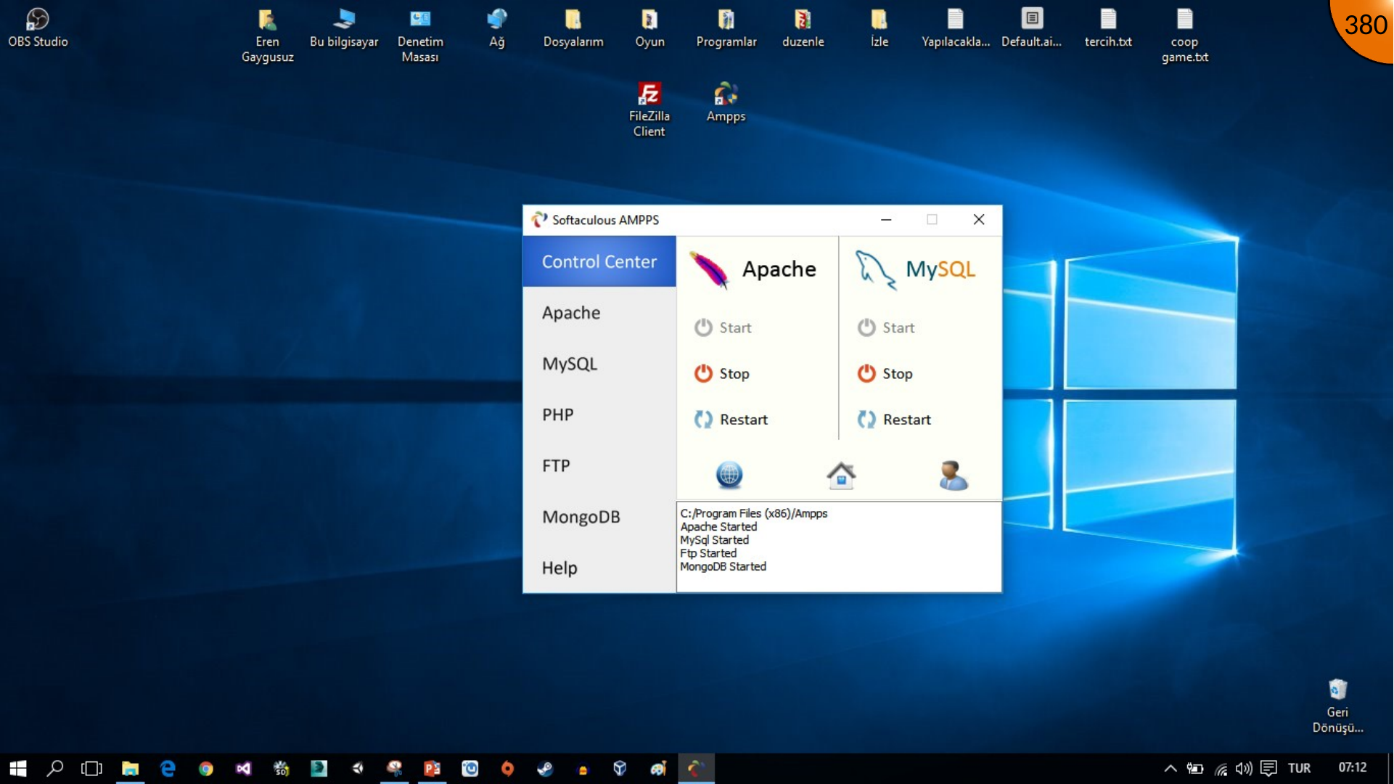Select the Default.ai... file icon
This screenshot has width=1394, height=784.
1032,28
